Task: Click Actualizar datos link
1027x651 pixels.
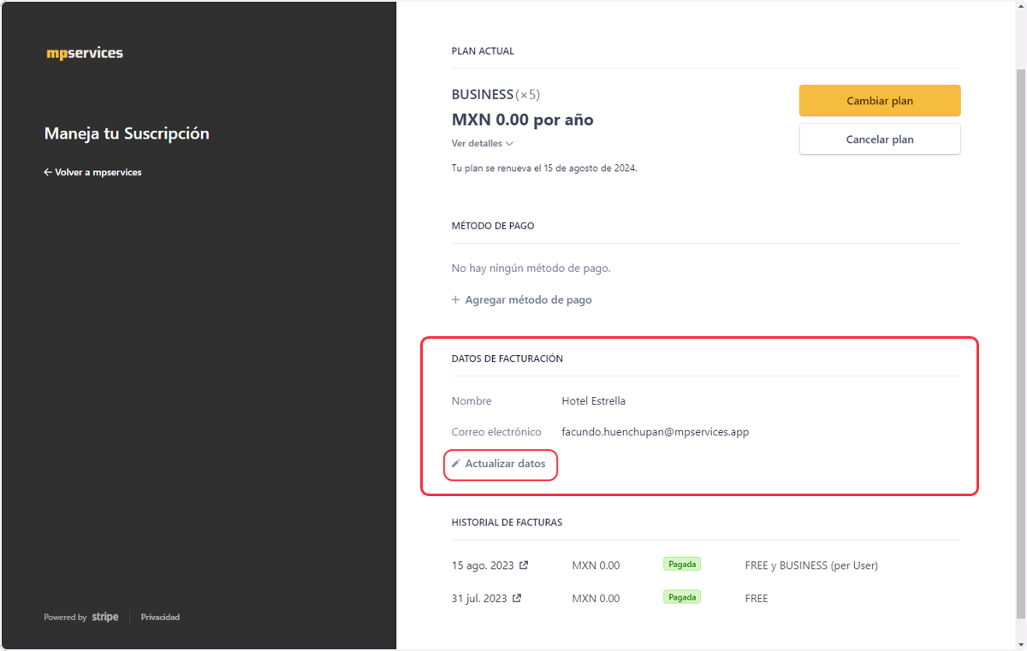Action: tap(499, 464)
